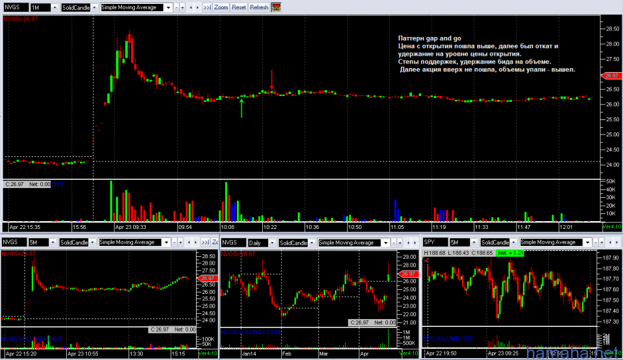This screenshot has height=360, width=623.
Task: Click the plus icon in the SPY chart toolbar
Action: 602,243
